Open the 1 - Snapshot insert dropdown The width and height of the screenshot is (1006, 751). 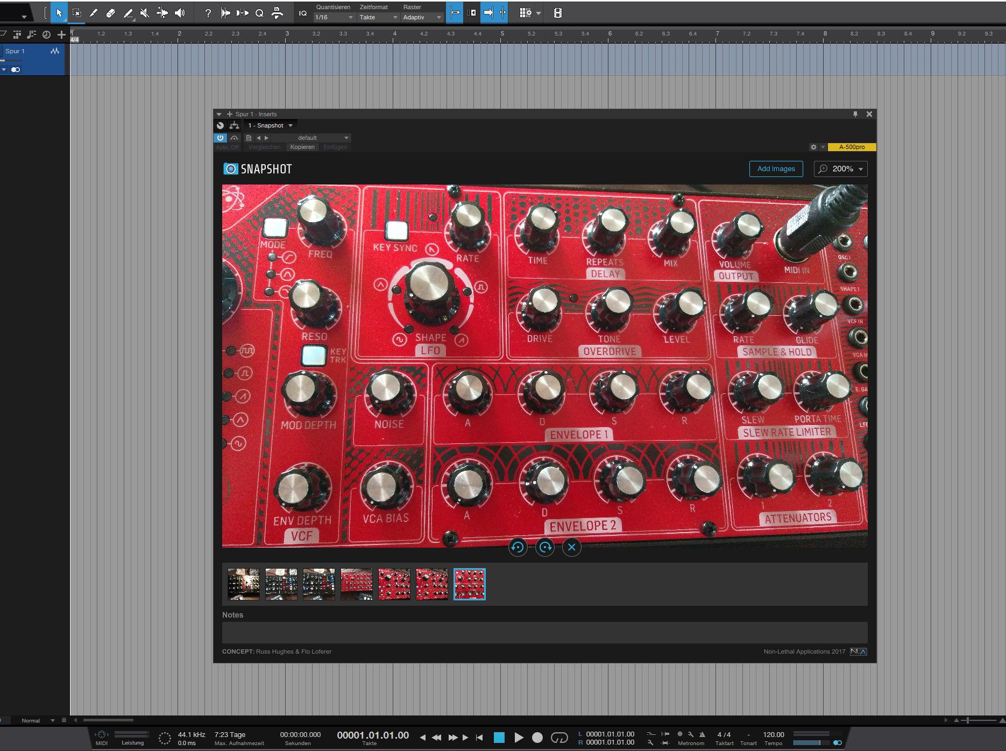pos(270,125)
